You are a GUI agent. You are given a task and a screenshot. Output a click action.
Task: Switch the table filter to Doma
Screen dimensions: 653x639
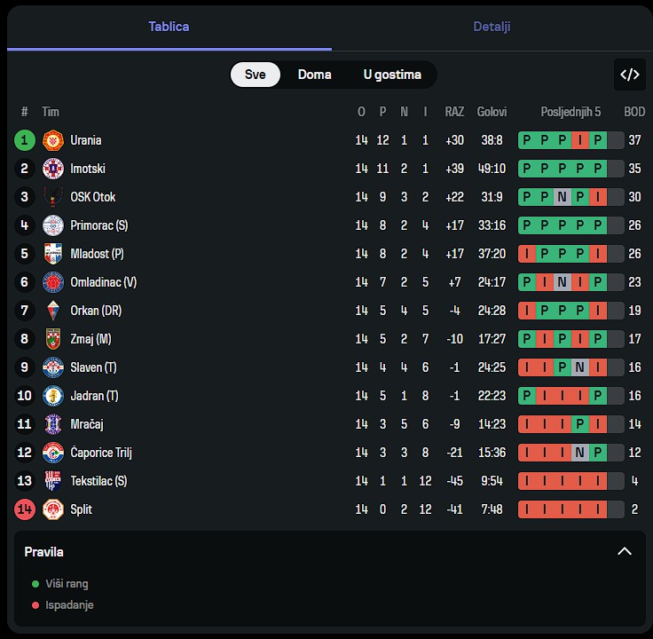314,75
